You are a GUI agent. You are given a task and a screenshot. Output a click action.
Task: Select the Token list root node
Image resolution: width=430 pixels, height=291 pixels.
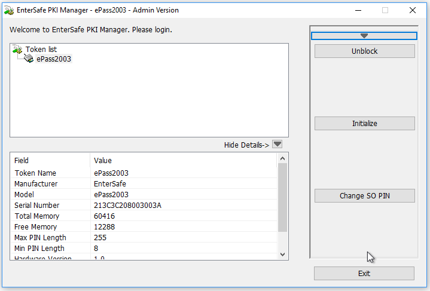click(41, 50)
